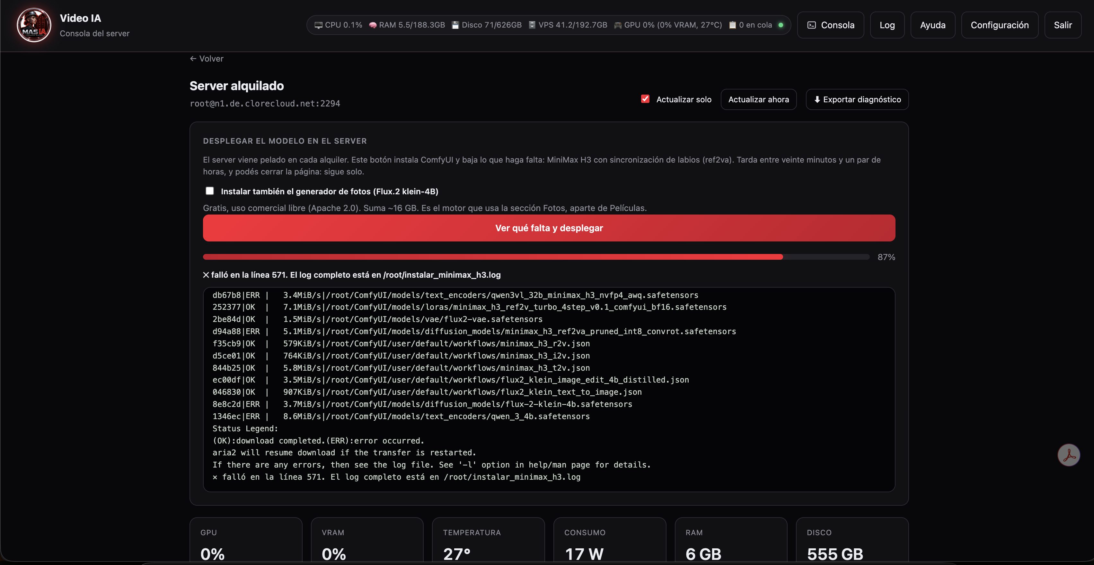1094x565 pixels.
Task: Click the Actualizar ahora button
Action: click(x=758, y=99)
